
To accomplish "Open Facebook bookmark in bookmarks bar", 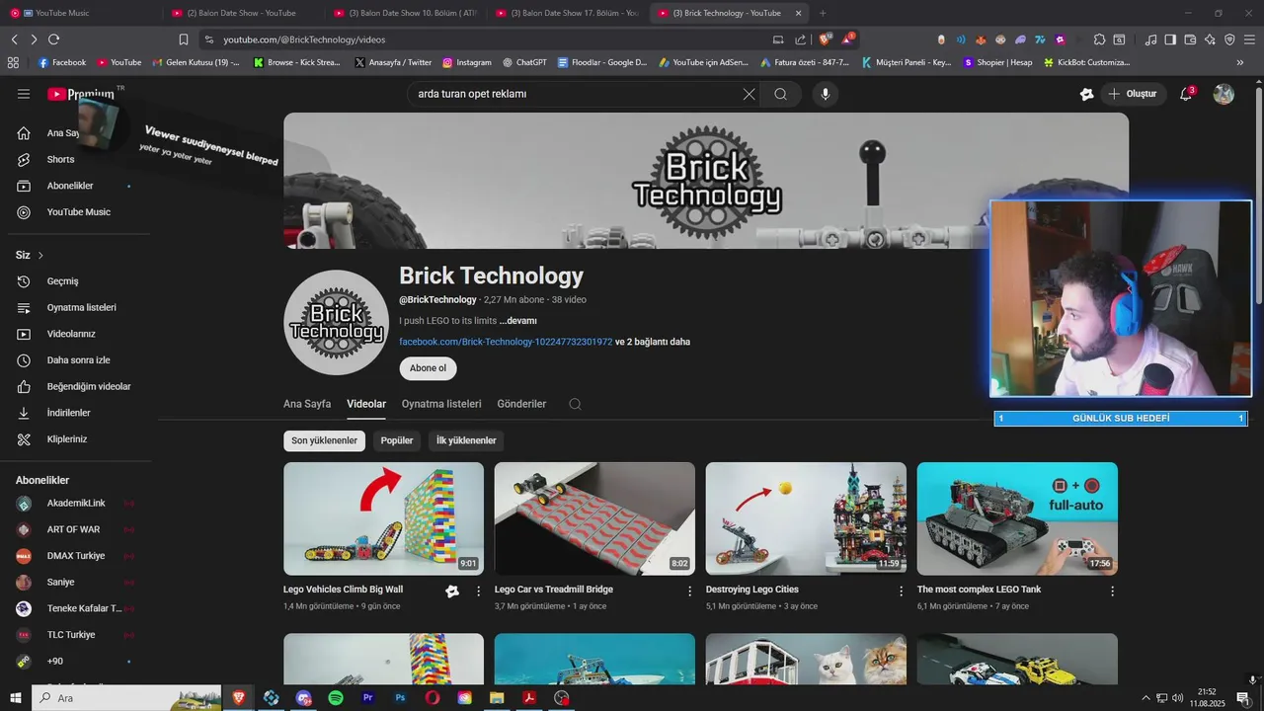I will tap(62, 62).
